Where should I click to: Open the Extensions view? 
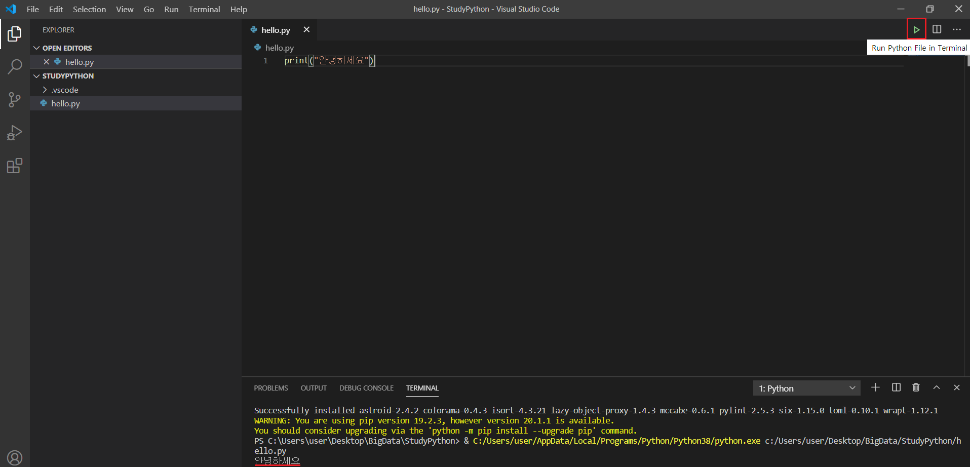[x=15, y=166]
